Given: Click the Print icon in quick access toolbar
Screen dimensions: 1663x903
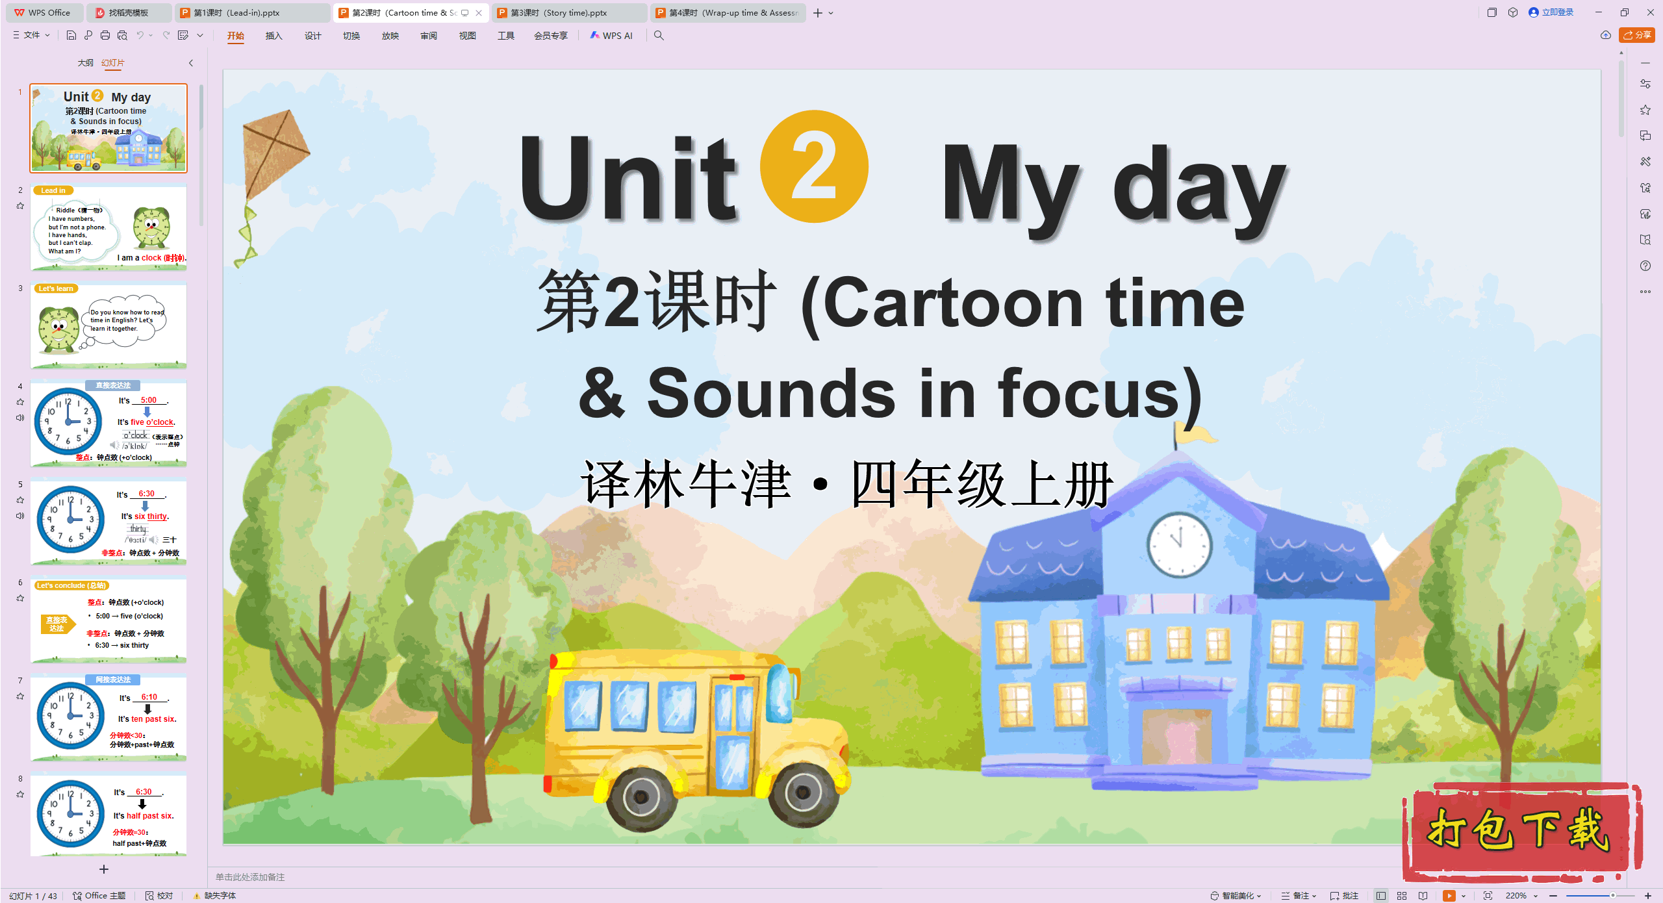Looking at the screenshot, I should click(106, 36).
